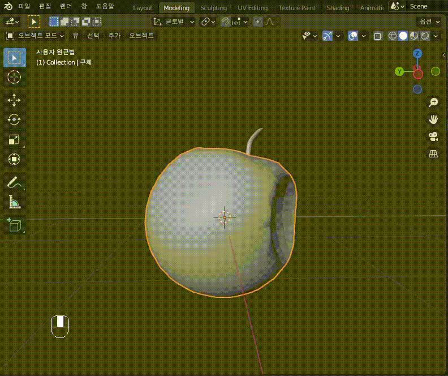The image size is (448, 376).
Task: Open the 오브젝트 모드 mode dropdown
Action: pos(35,36)
